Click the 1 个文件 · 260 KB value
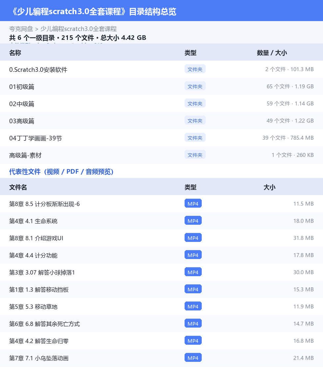The image size is (323, 377). click(x=293, y=155)
